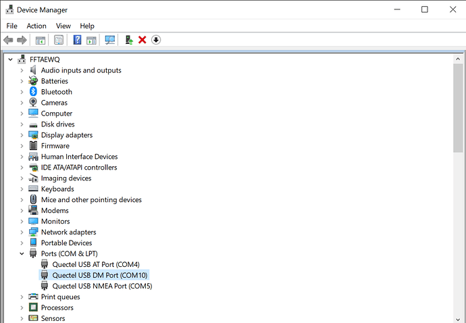
Task: Click Scan for hardware changes monitor icon
Action: coord(110,40)
